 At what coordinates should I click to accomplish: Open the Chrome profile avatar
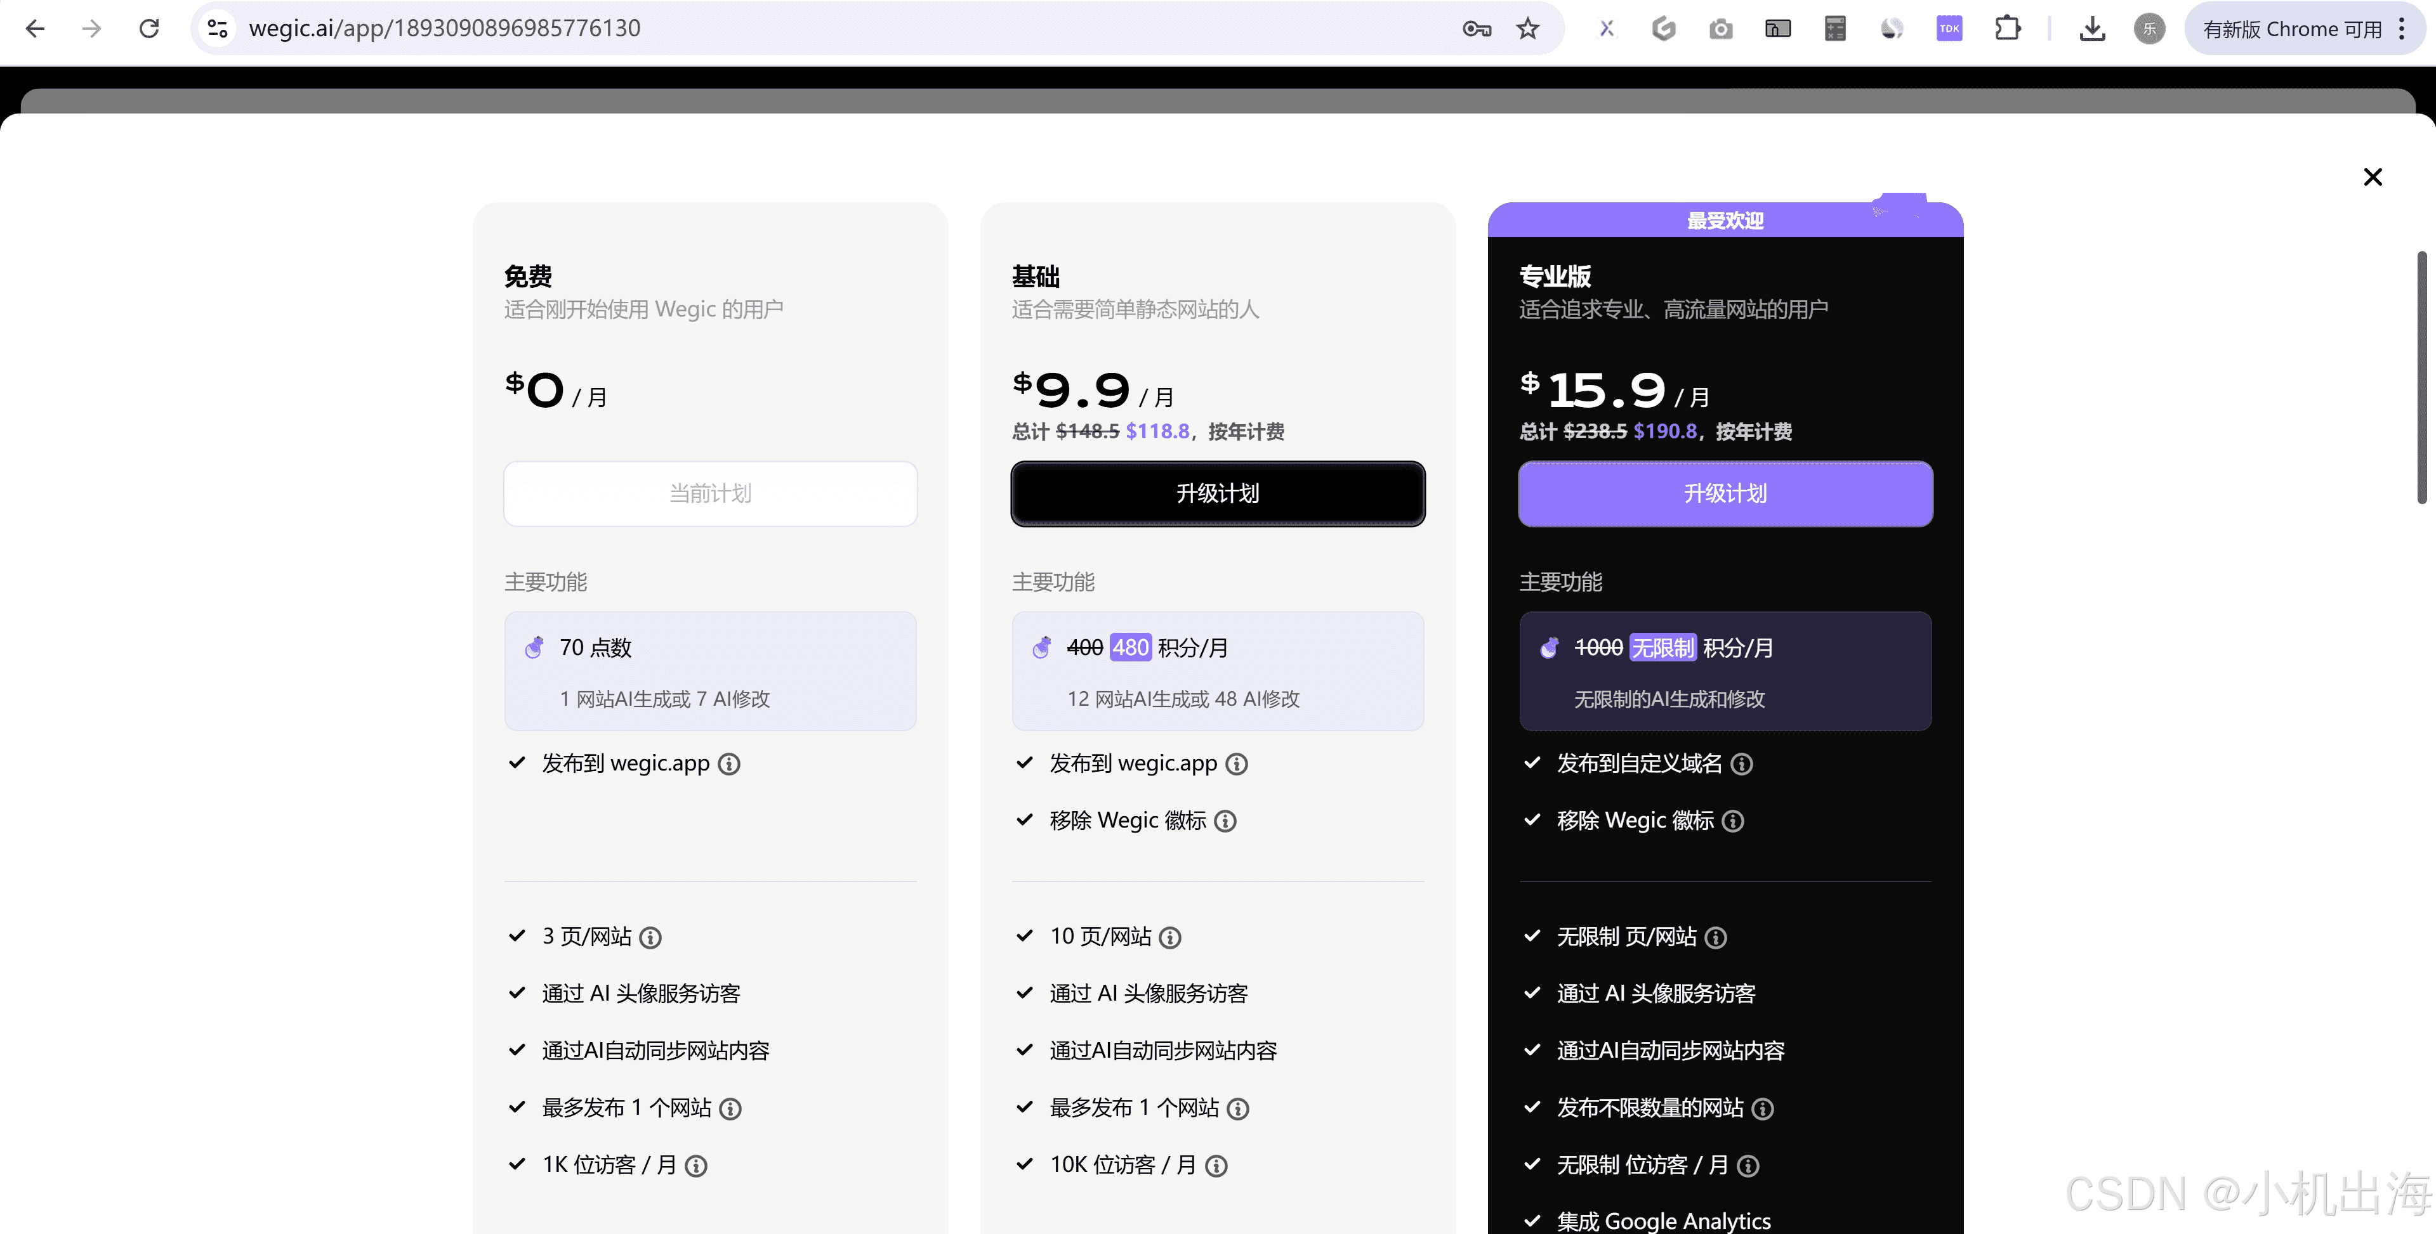point(2149,29)
